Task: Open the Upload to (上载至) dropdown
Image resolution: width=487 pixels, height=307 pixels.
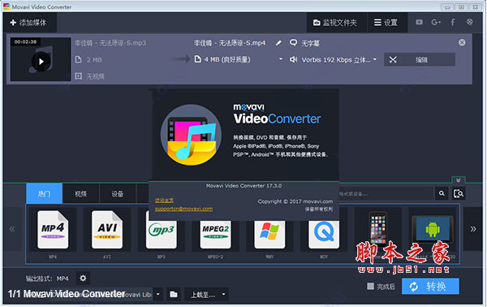Action: [x=206, y=294]
